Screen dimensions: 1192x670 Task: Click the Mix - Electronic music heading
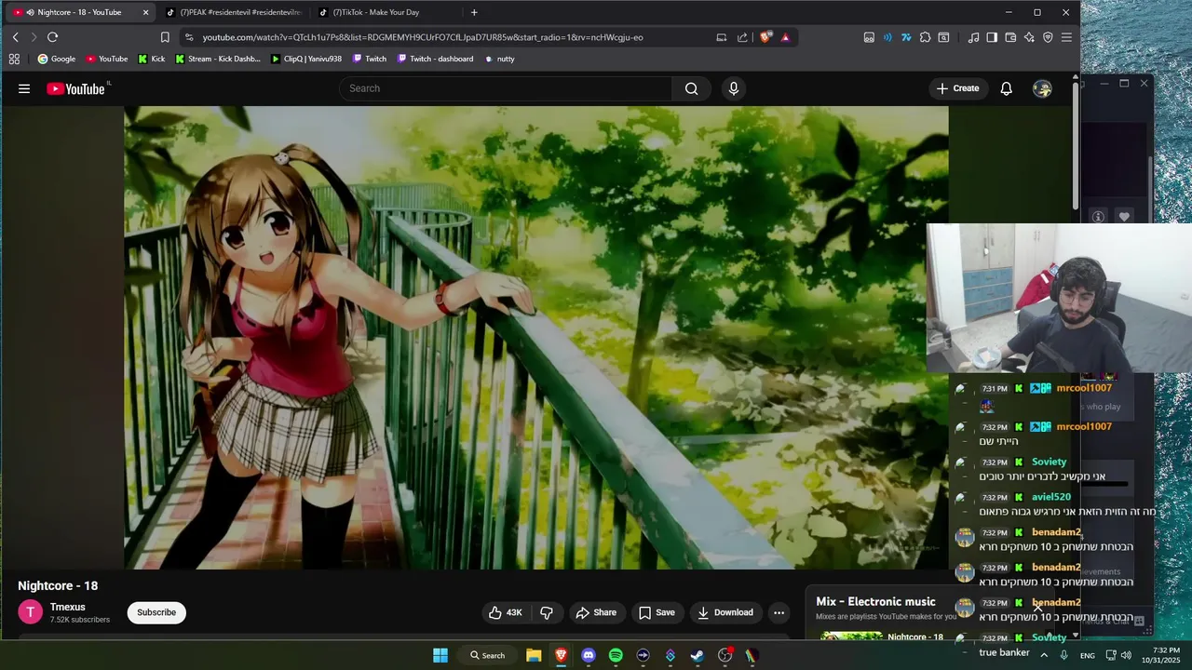pos(875,602)
